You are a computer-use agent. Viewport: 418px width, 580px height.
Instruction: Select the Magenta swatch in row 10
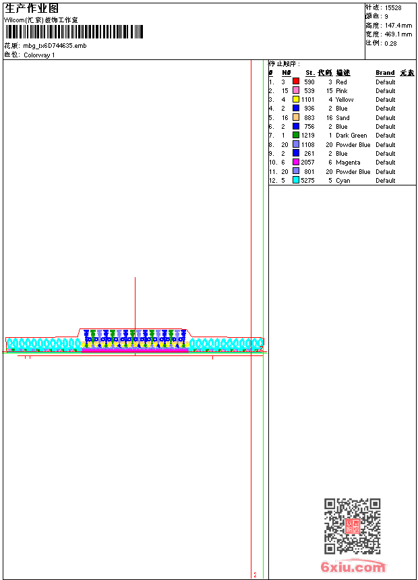pyautogui.click(x=296, y=162)
